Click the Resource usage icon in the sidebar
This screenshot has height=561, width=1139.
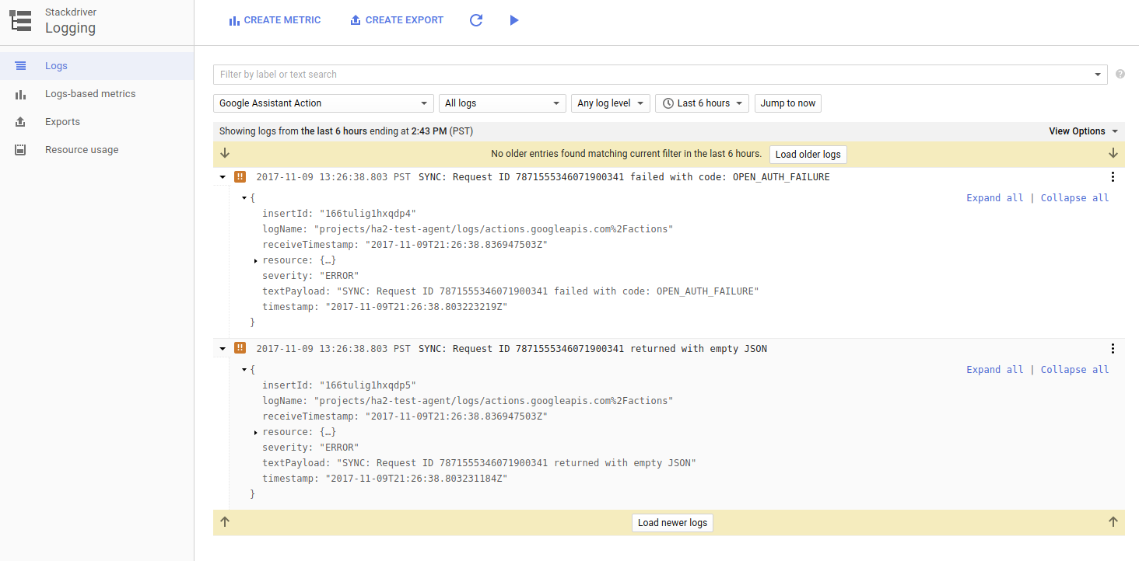pyautogui.click(x=19, y=149)
